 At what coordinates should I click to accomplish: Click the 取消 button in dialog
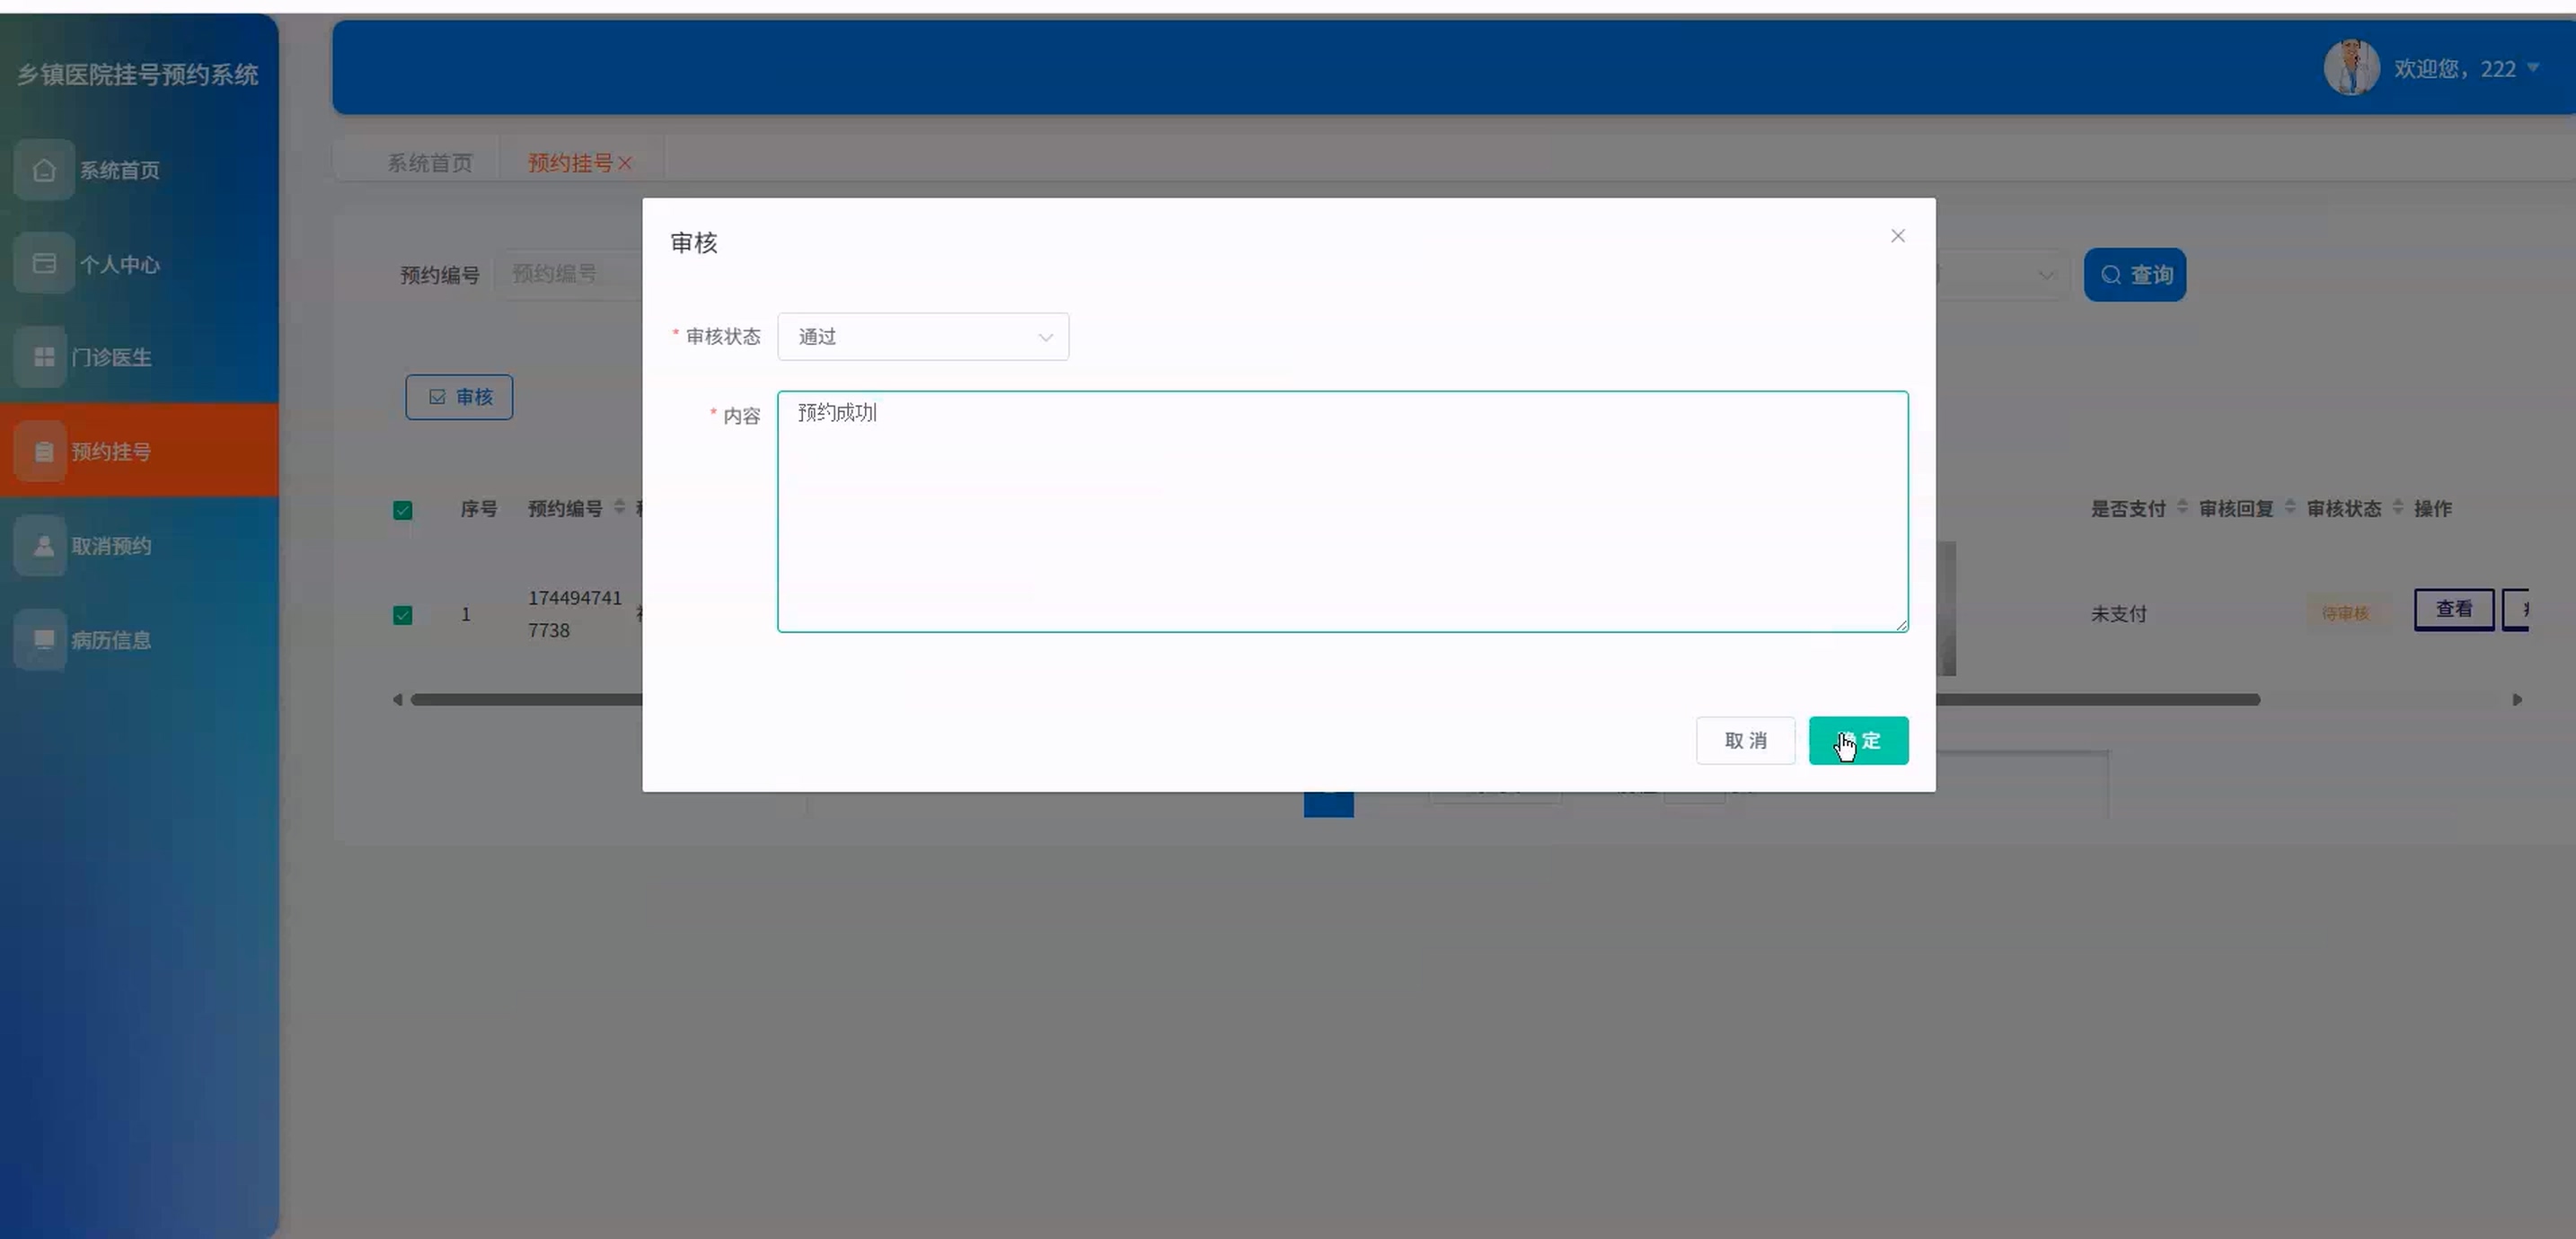tap(1745, 741)
